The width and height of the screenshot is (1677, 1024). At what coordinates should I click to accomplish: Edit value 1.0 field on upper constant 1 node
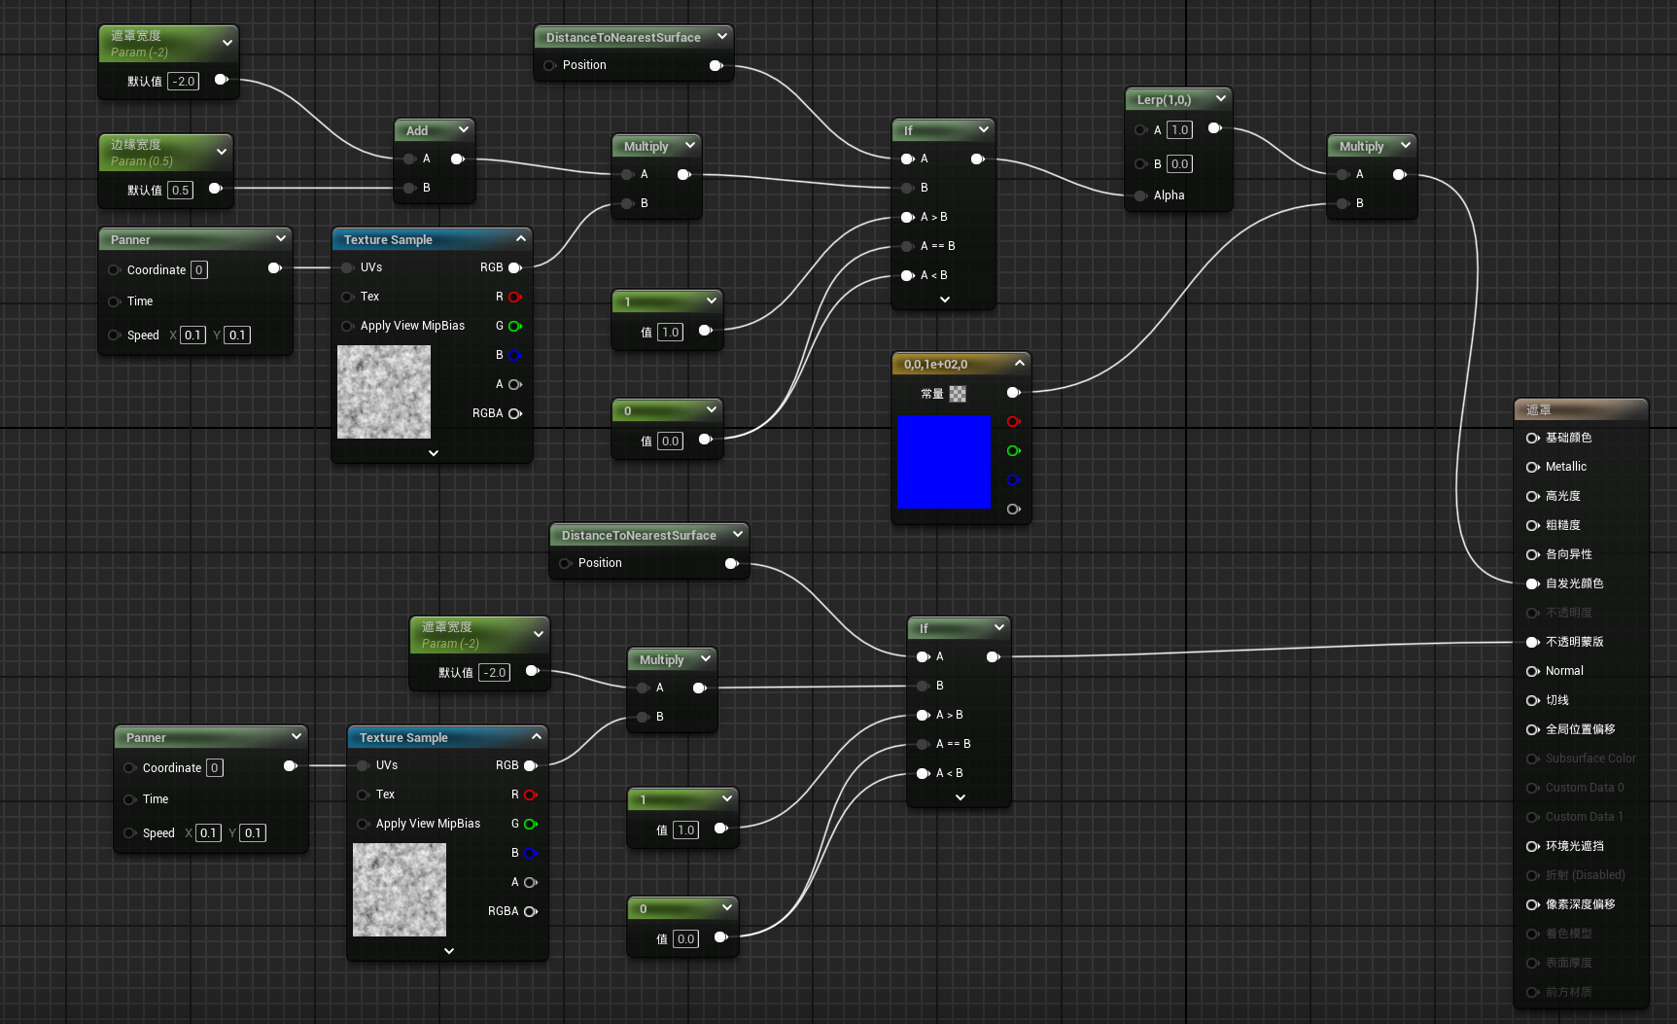670,333
